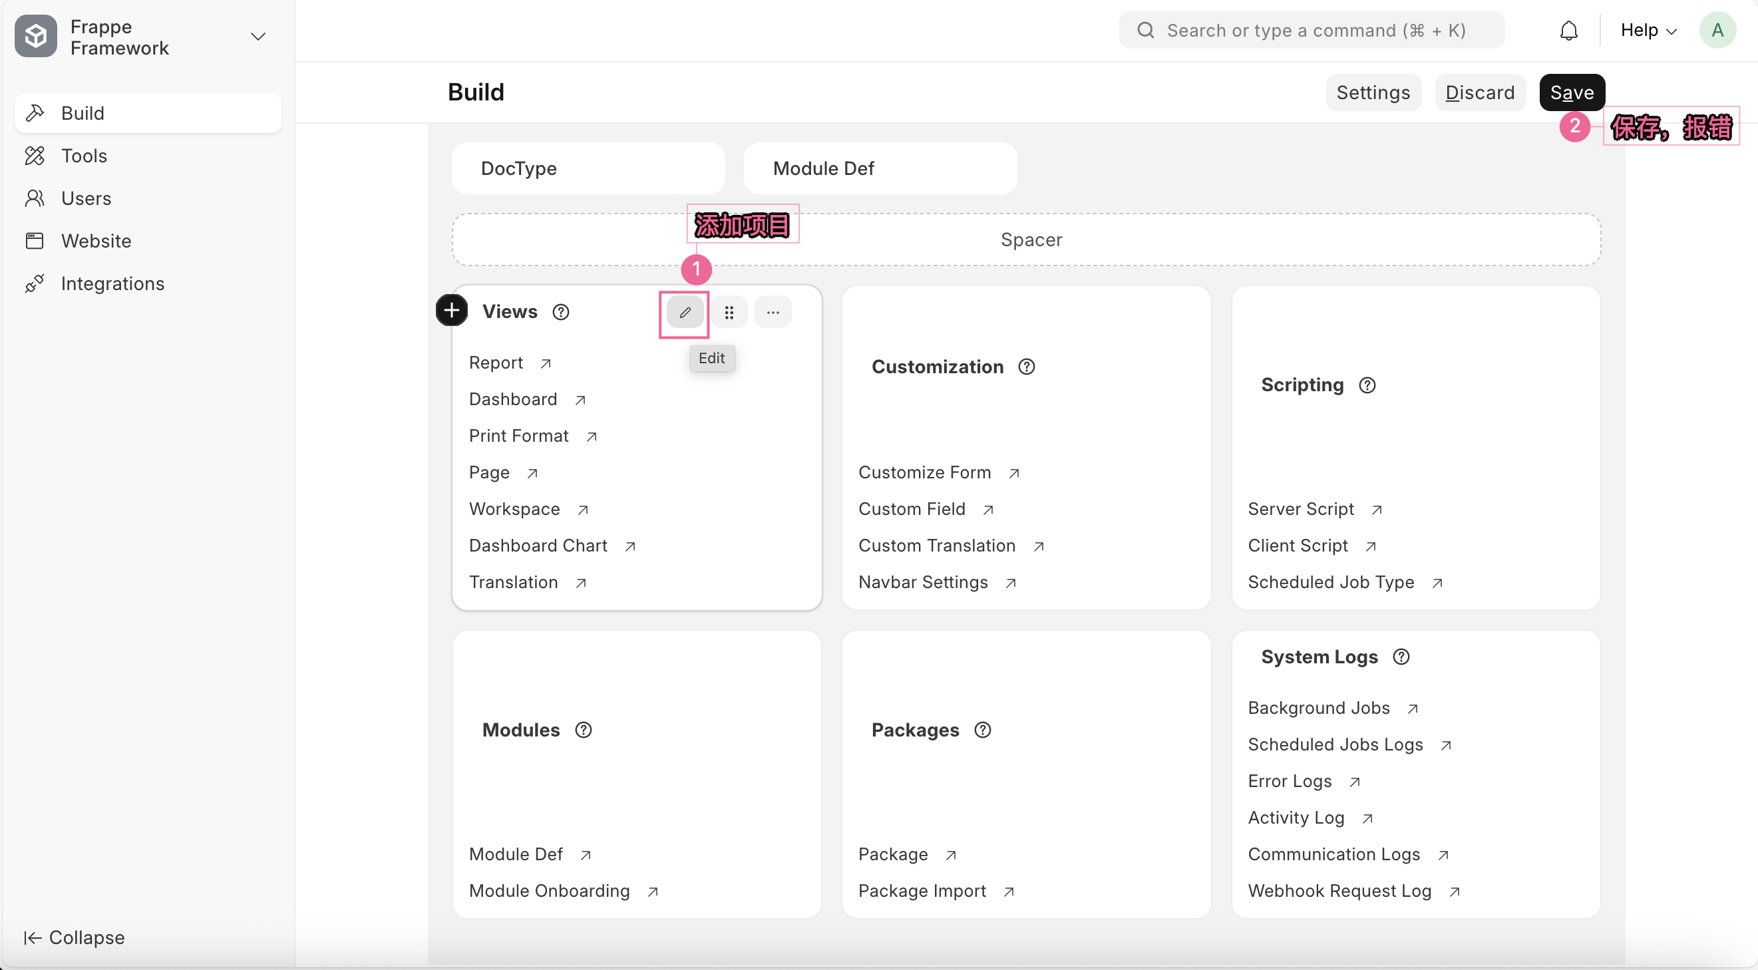Screen dimensions: 1758x970
Task: Show help for Modules card
Action: click(x=584, y=730)
